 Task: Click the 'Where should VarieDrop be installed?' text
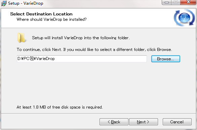[x=51, y=19]
